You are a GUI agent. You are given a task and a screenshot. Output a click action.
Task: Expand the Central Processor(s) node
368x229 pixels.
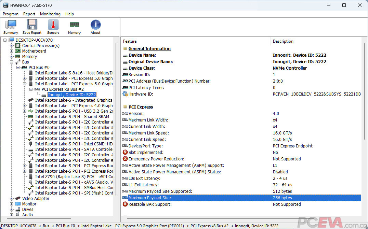click(12, 46)
